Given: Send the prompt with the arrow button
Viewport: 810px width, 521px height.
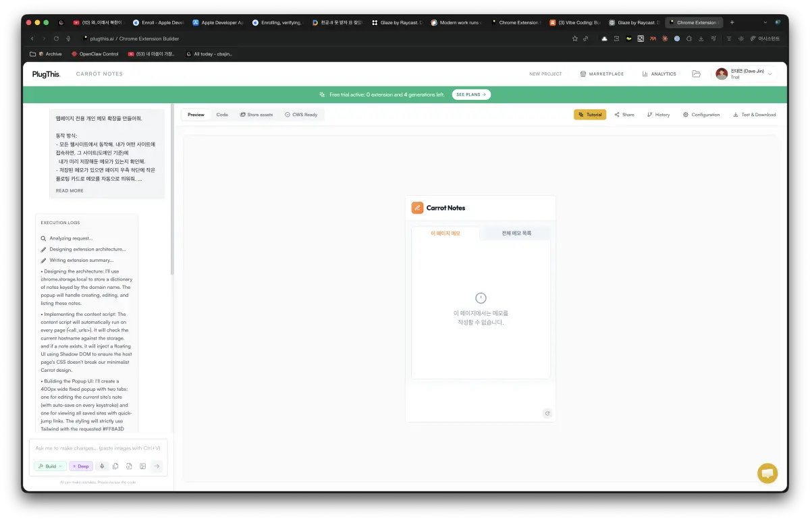Looking at the screenshot, I should coord(157,466).
